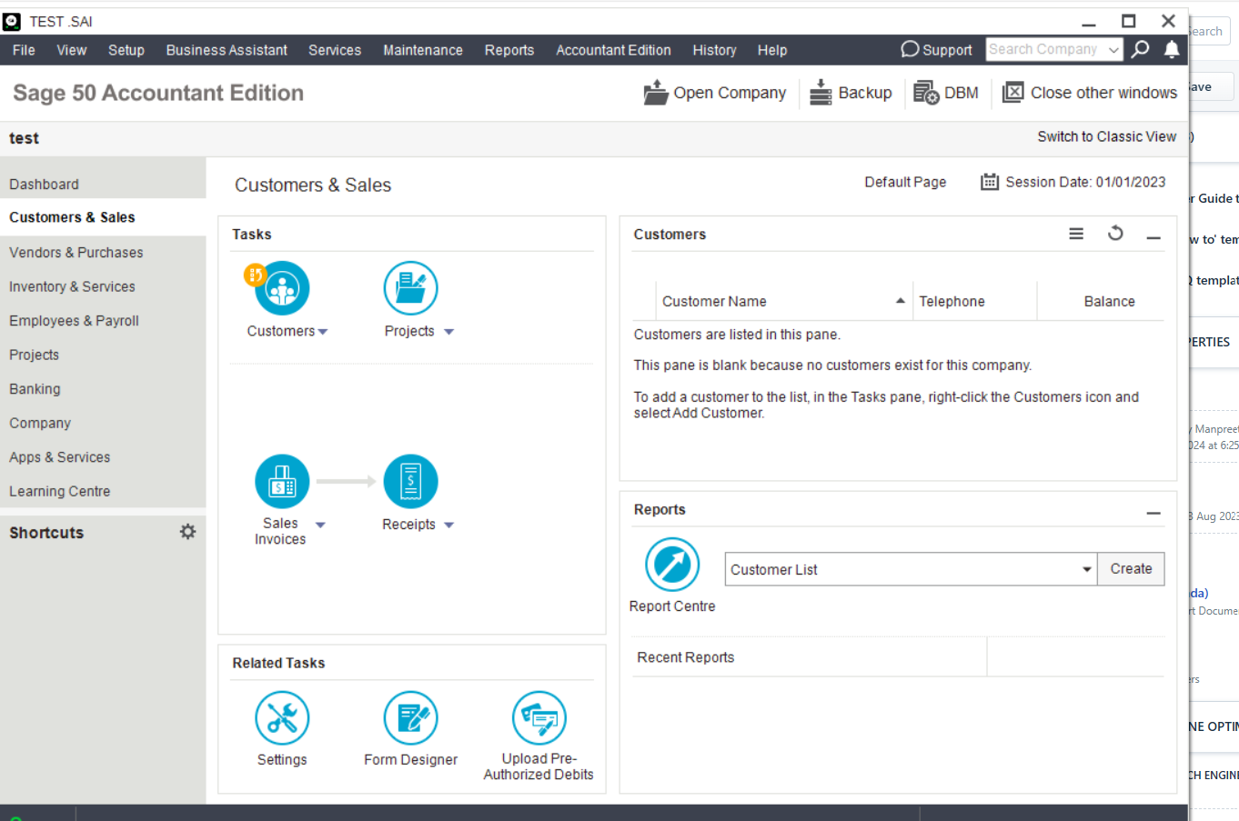
Task: Open Upload Pre-Authorized Debits
Action: tap(539, 718)
